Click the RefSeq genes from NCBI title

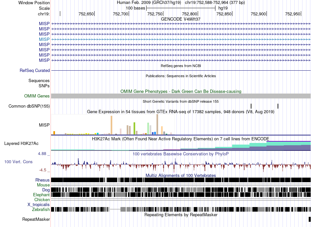click(181, 66)
